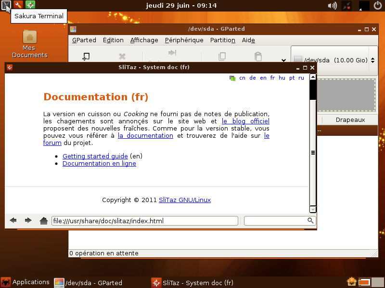
Task: Open the 'la documentation' link
Action: click(145, 136)
